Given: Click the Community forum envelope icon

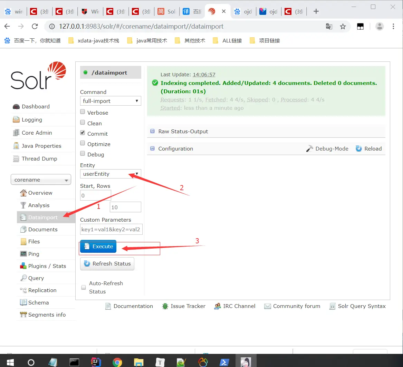Looking at the screenshot, I should click(268, 306).
